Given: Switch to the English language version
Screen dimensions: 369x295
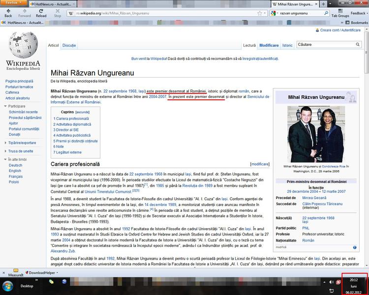Looking at the screenshot, I should tap(15, 171).
